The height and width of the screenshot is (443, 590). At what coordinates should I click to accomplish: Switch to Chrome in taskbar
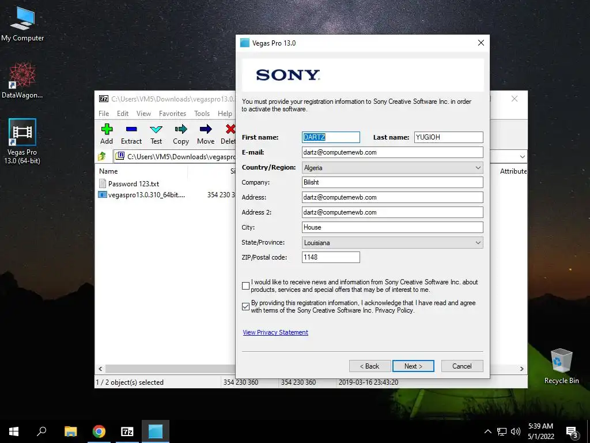(x=99, y=431)
